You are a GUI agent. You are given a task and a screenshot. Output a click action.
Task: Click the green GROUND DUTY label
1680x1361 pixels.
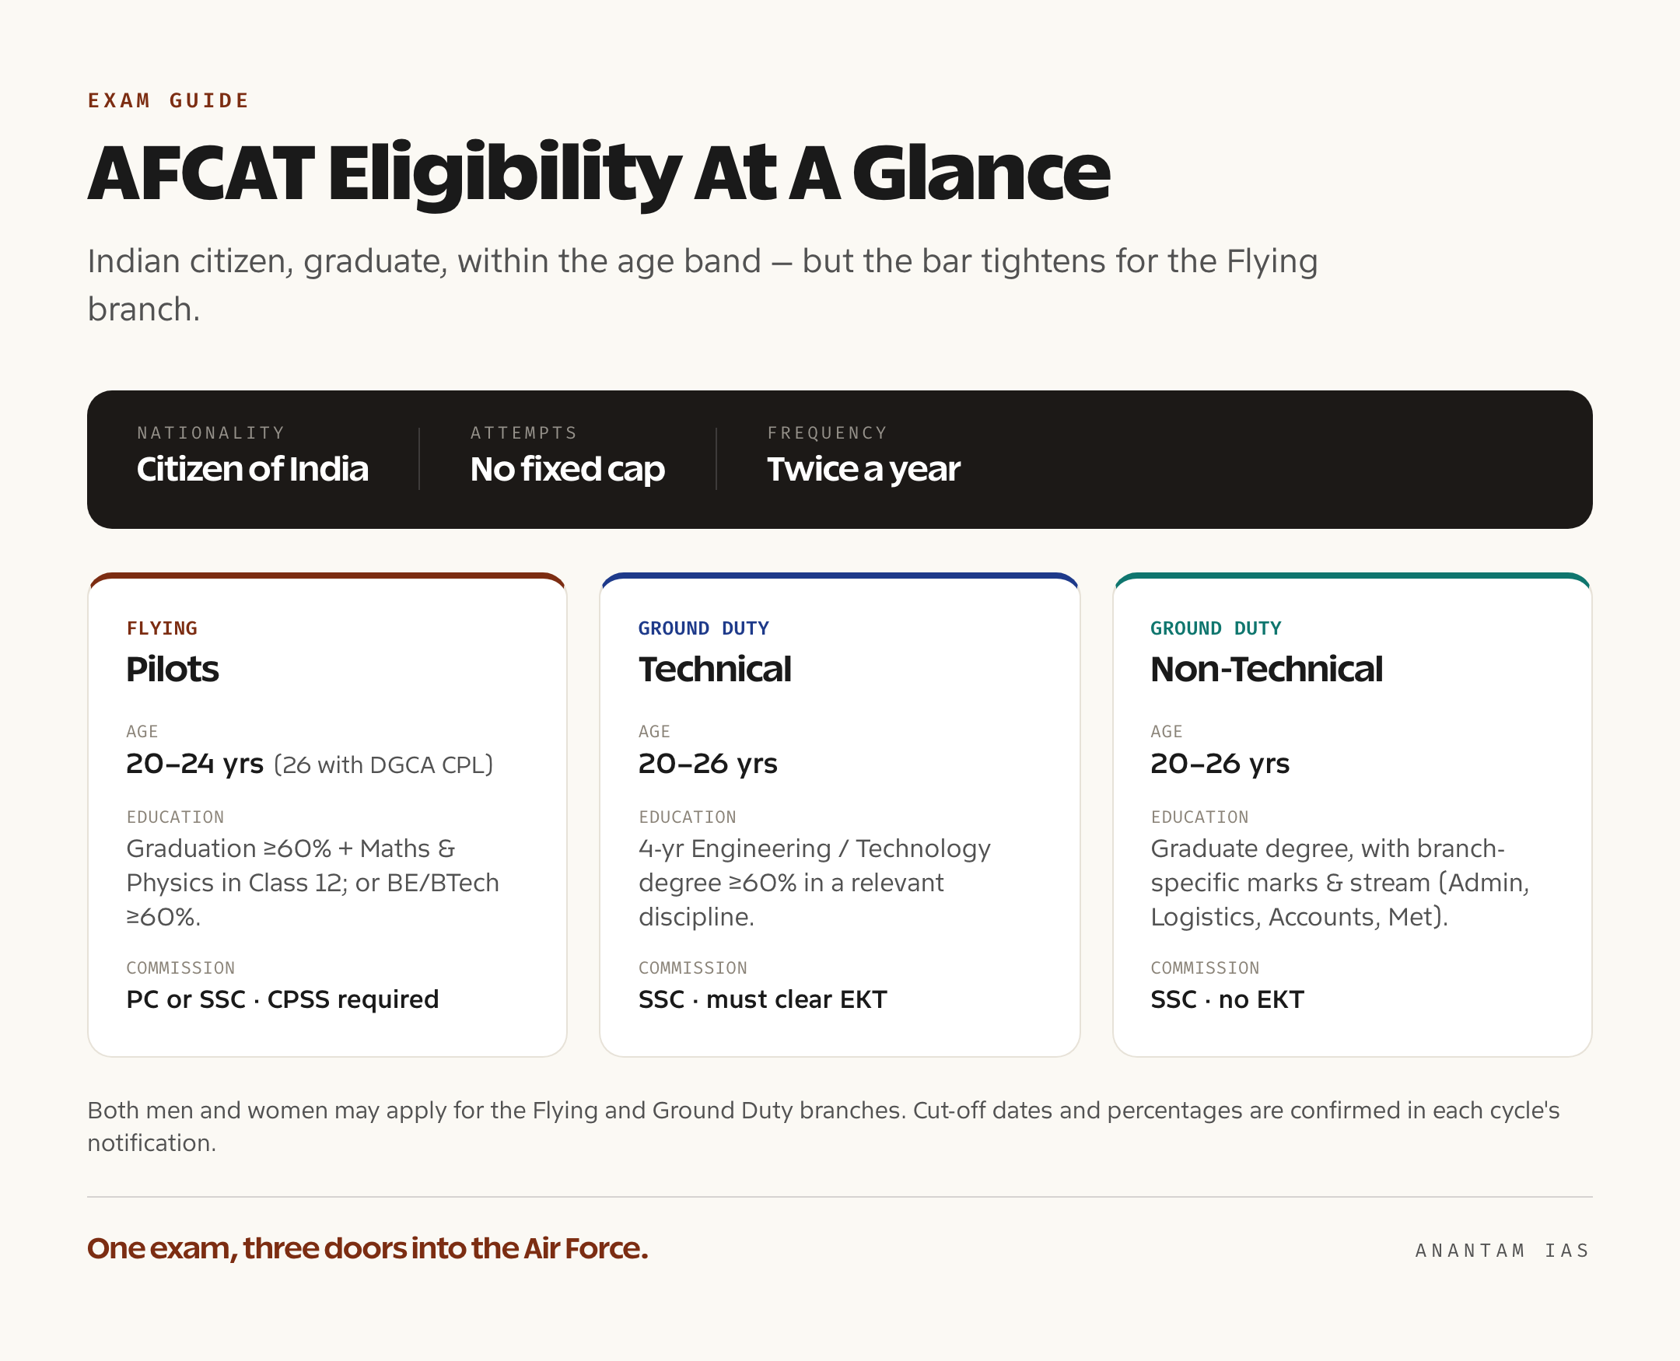(x=1216, y=628)
